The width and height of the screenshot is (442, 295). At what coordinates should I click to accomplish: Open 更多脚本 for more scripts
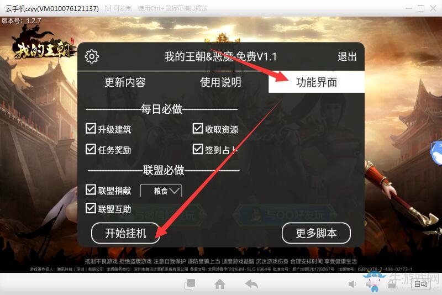coord(316,233)
